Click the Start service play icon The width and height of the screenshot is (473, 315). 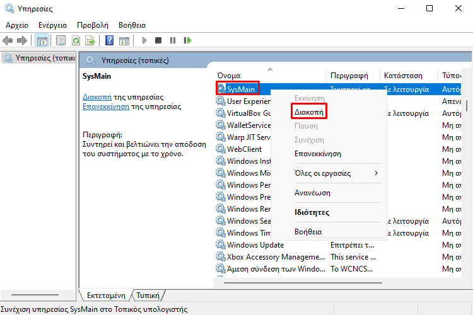coord(144,40)
